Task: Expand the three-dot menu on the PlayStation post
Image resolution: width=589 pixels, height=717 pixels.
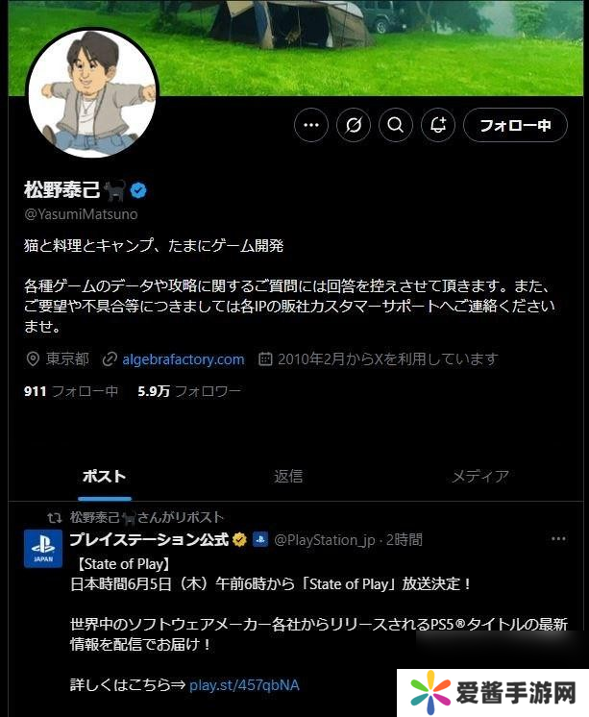Action: (x=558, y=539)
